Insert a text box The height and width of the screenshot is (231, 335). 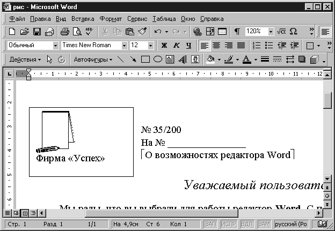click(x=170, y=59)
